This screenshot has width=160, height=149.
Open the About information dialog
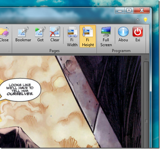click(123, 34)
